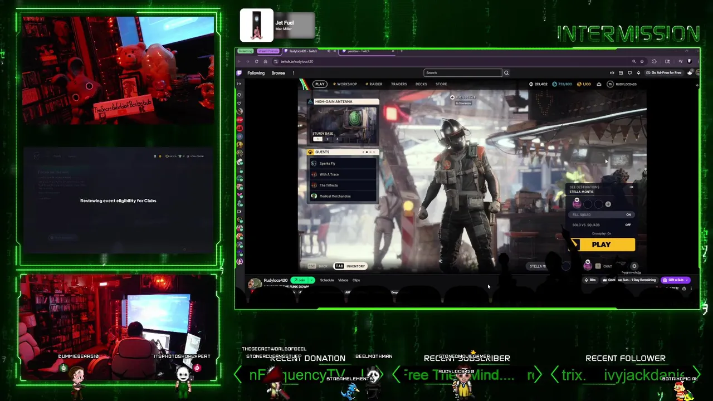Click the Twitch logo home icon
This screenshot has width=713, height=401.
tap(239, 73)
